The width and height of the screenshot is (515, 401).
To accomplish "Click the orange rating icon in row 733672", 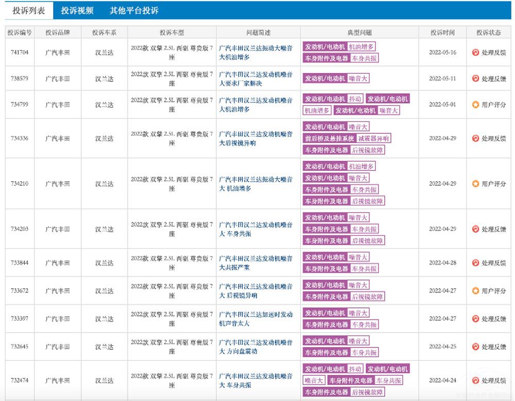I will (475, 291).
